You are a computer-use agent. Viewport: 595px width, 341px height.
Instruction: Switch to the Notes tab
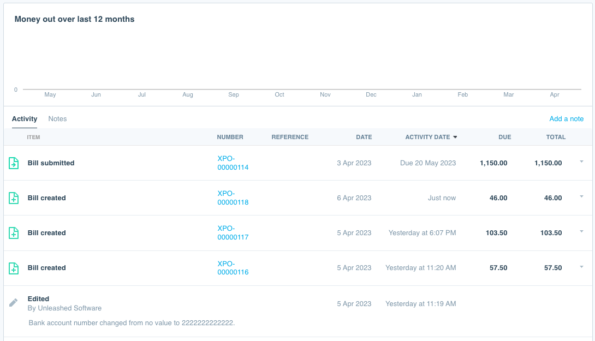[57, 119]
